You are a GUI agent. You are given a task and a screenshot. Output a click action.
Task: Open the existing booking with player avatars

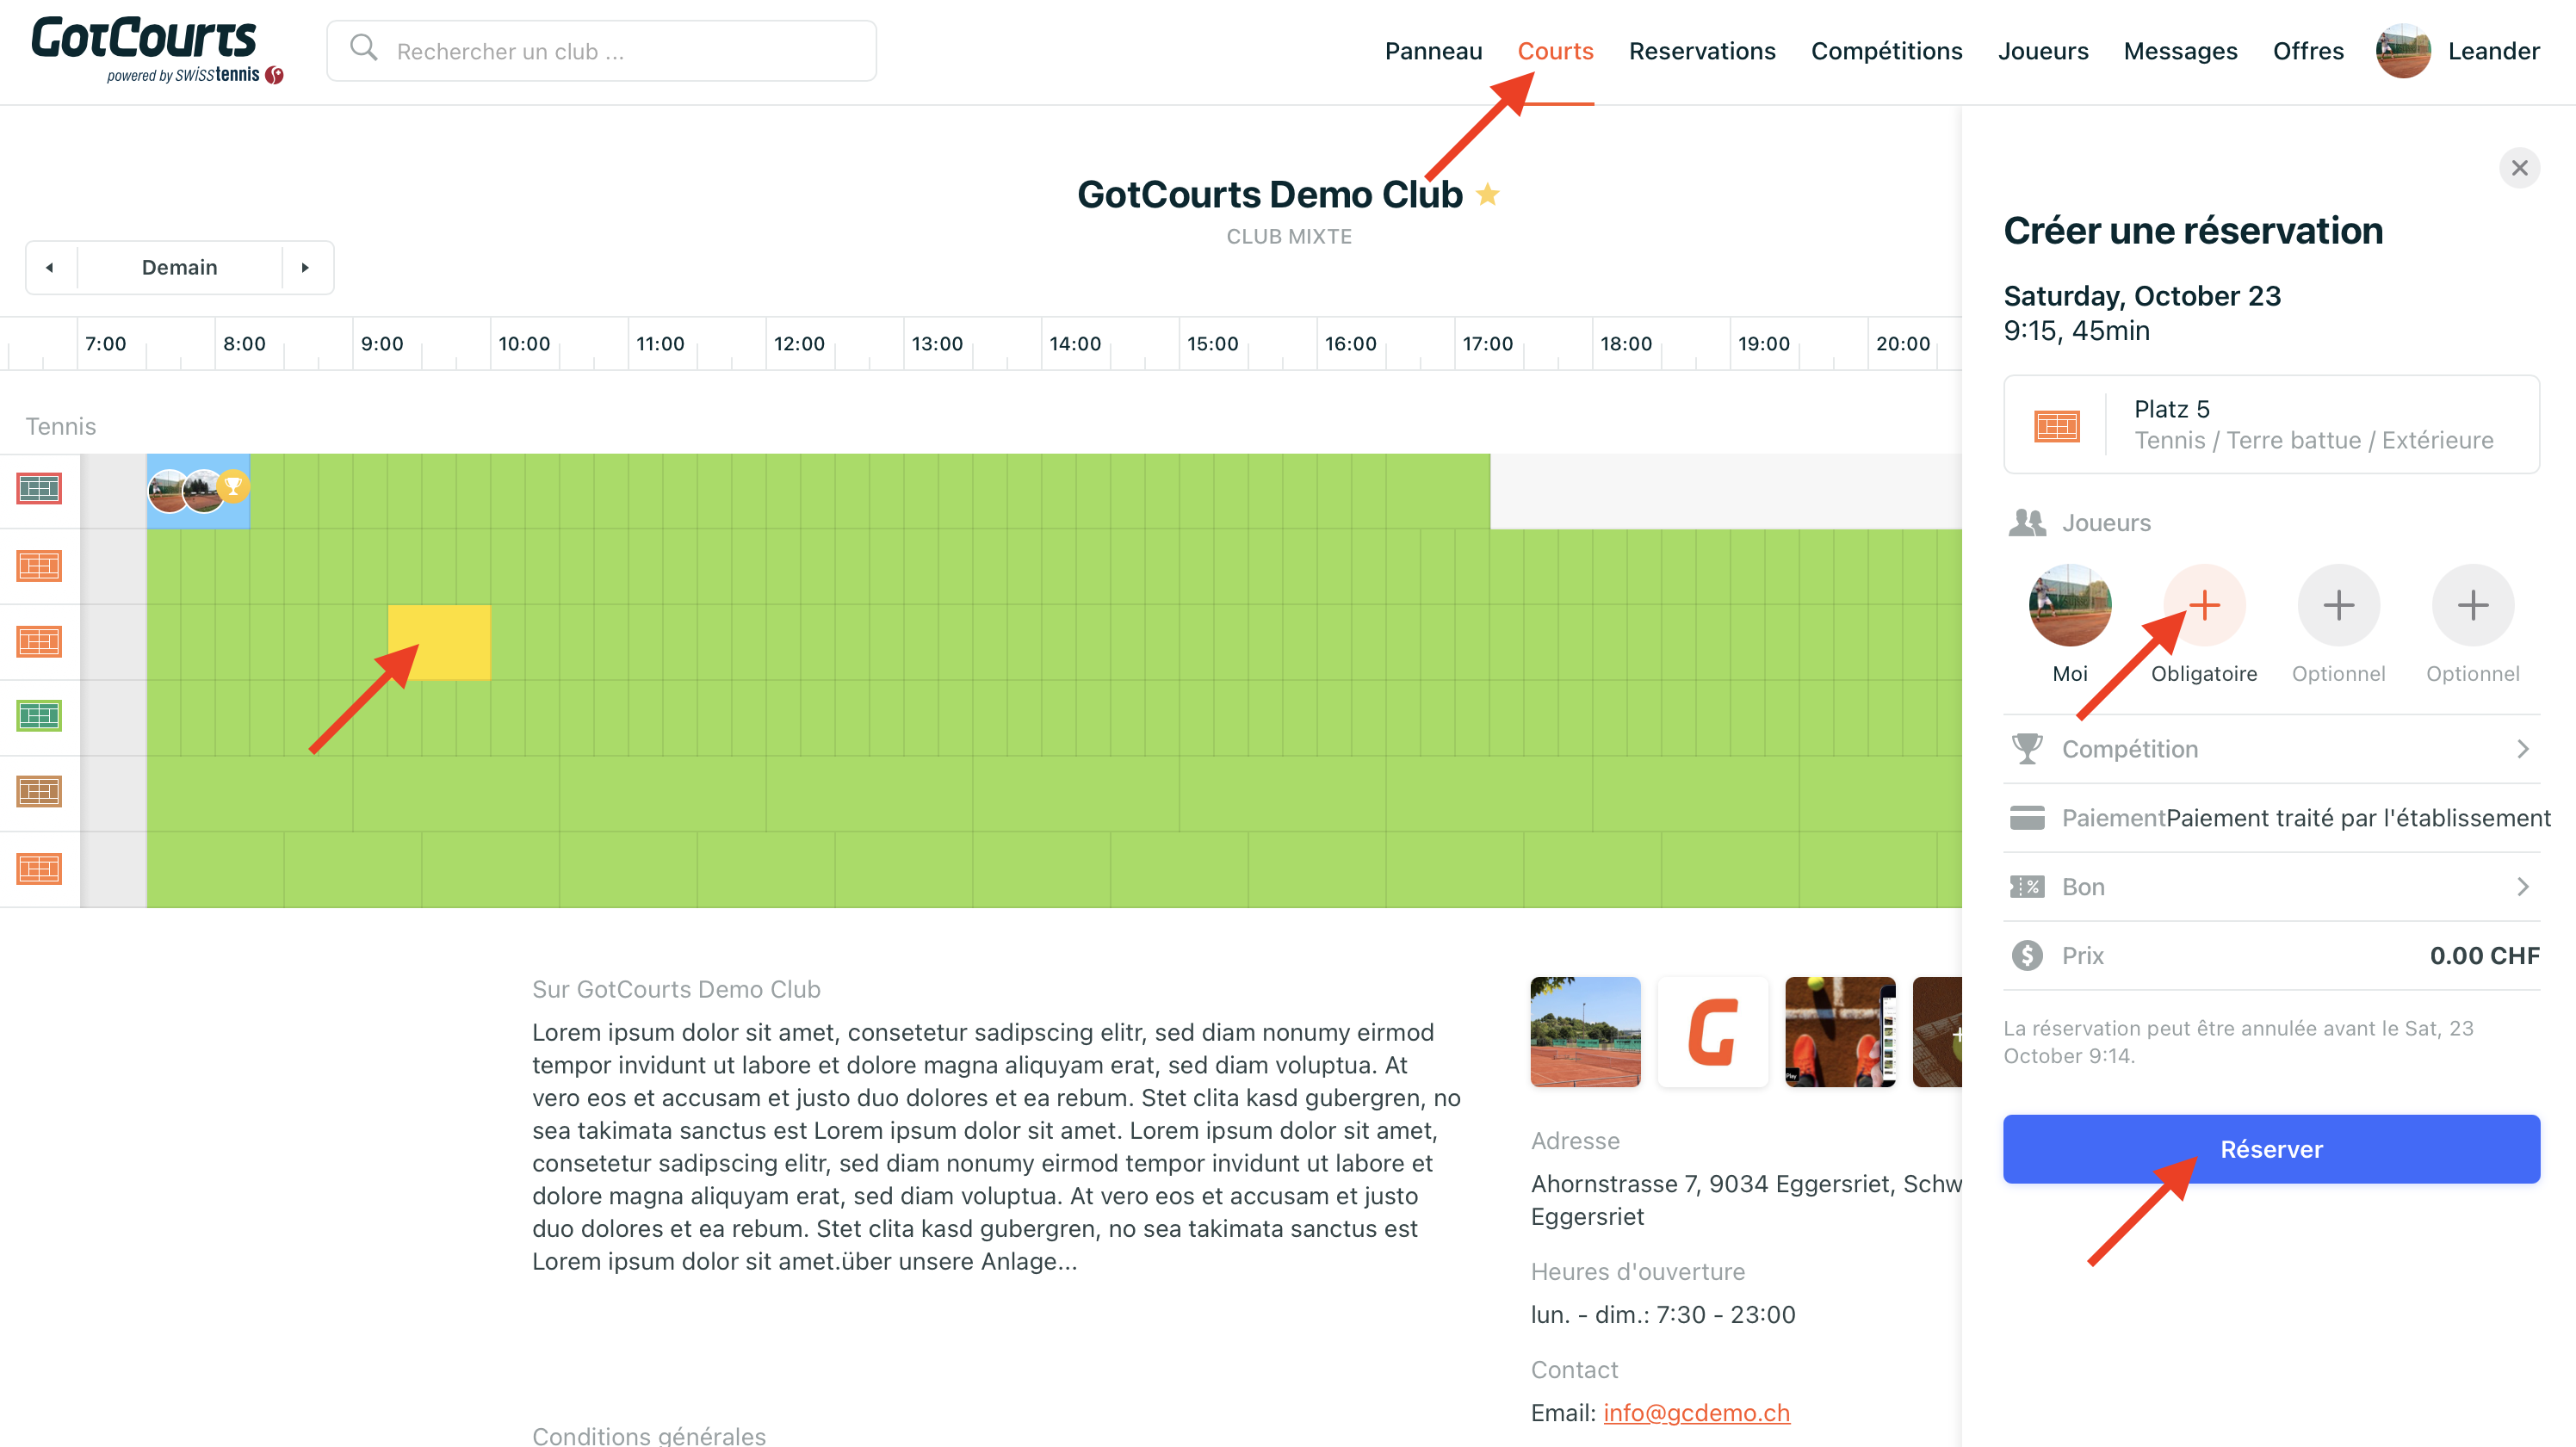[x=198, y=490]
